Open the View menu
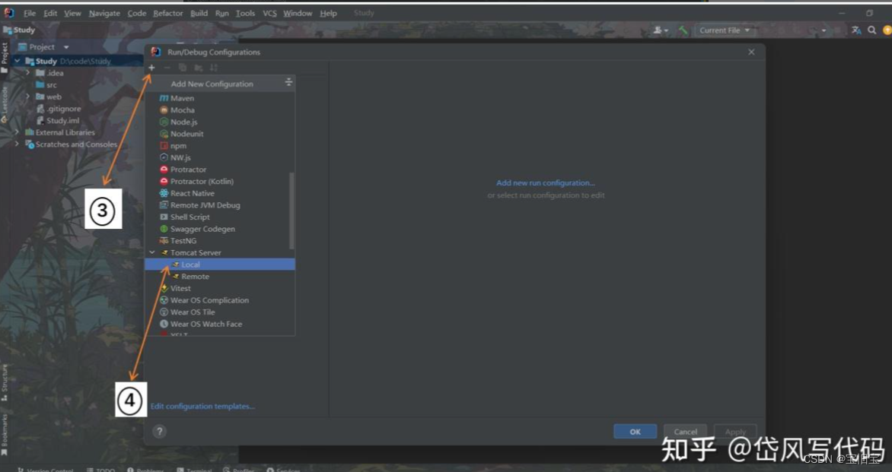This screenshot has width=892, height=472. click(72, 13)
